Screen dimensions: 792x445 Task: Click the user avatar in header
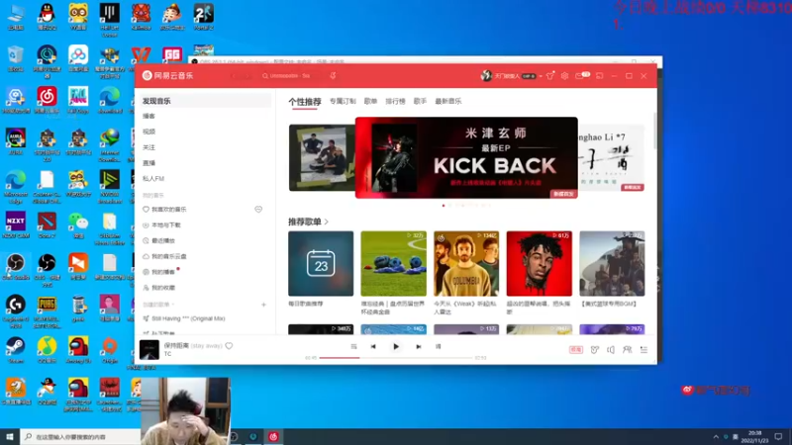pos(486,76)
